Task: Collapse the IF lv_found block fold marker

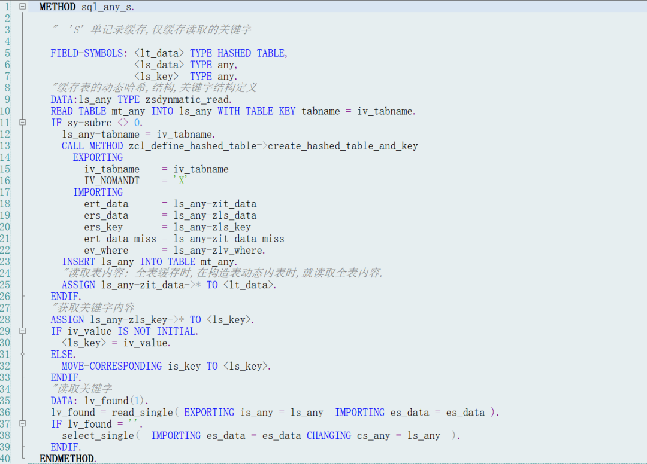Action: pyautogui.click(x=23, y=423)
